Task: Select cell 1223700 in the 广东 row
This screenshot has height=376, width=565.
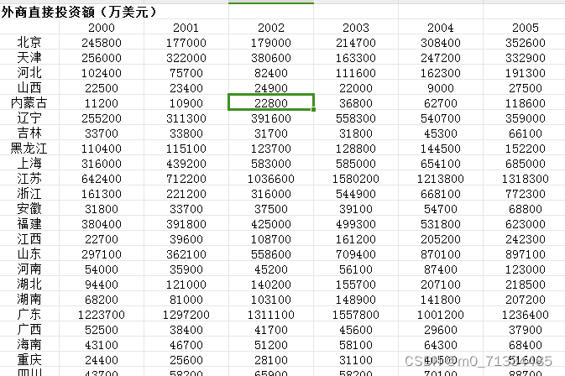Action: point(102,315)
